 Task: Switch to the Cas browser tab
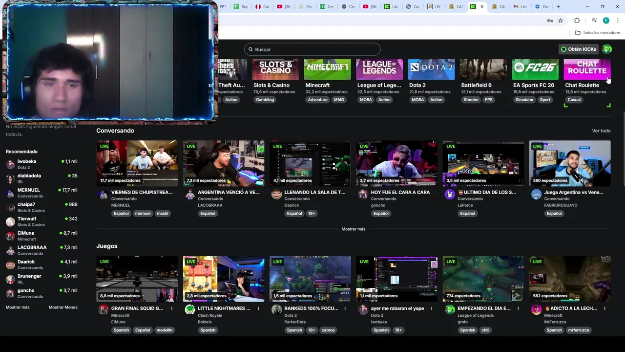point(413,7)
